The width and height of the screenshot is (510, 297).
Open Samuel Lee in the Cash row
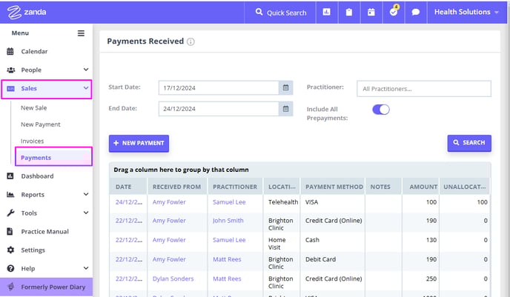click(x=229, y=240)
